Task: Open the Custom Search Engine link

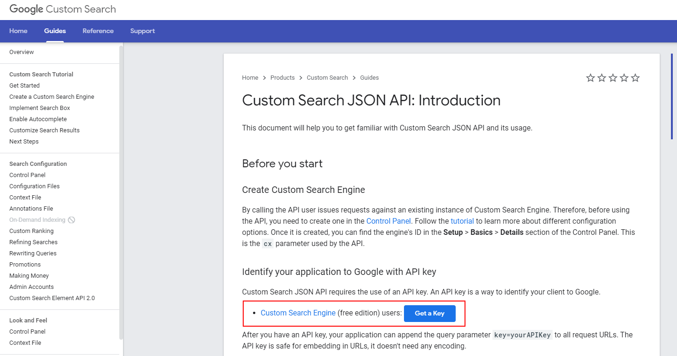Action: [x=298, y=313]
